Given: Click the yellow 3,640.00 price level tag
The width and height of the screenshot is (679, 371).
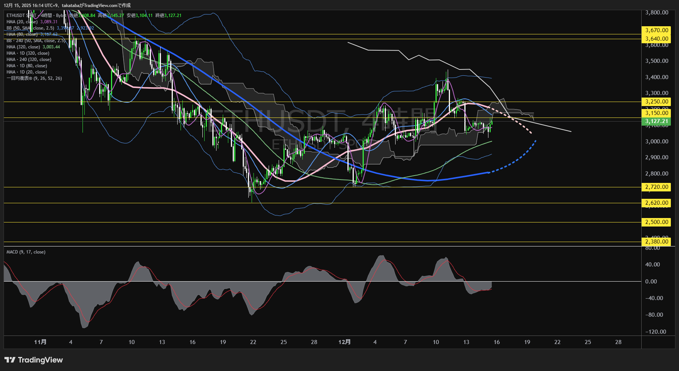Looking at the screenshot, I should 656,39.
